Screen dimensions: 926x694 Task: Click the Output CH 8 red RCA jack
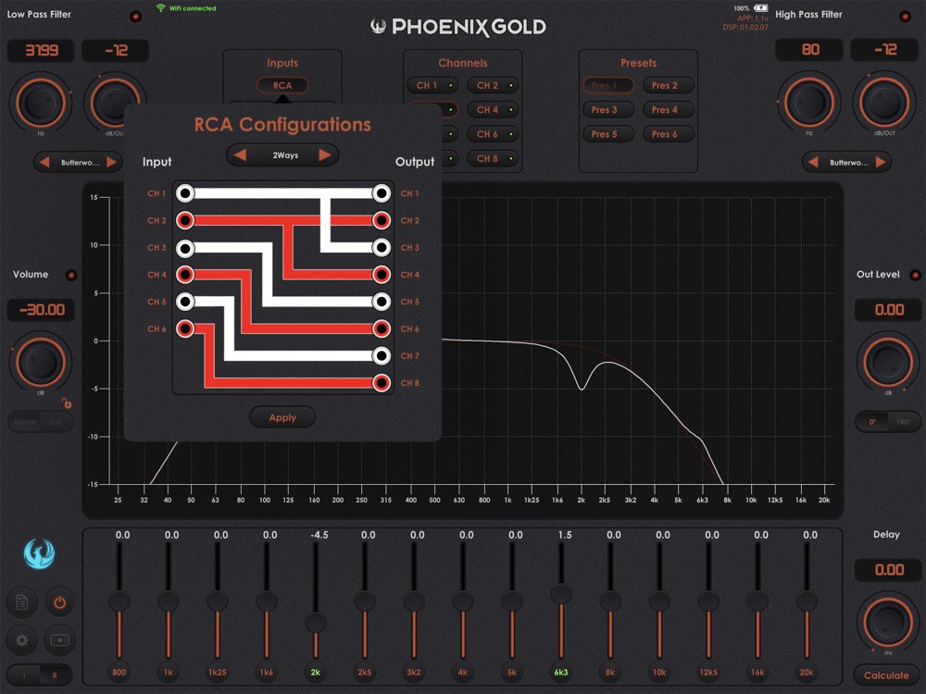[x=382, y=383]
